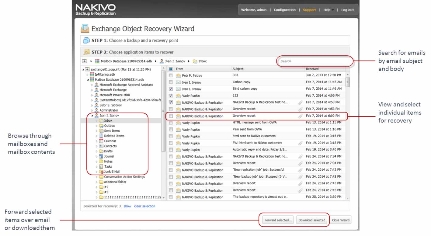Screen dimensions: 431x236
Task: Expand Microsoft Exchange Approval Assistant mailbox
Action: (92, 85)
